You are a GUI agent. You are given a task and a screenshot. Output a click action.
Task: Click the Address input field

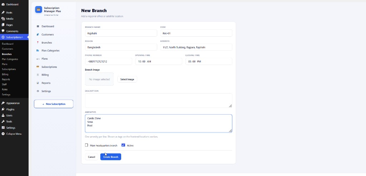pyautogui.click(x=196, y=47)
